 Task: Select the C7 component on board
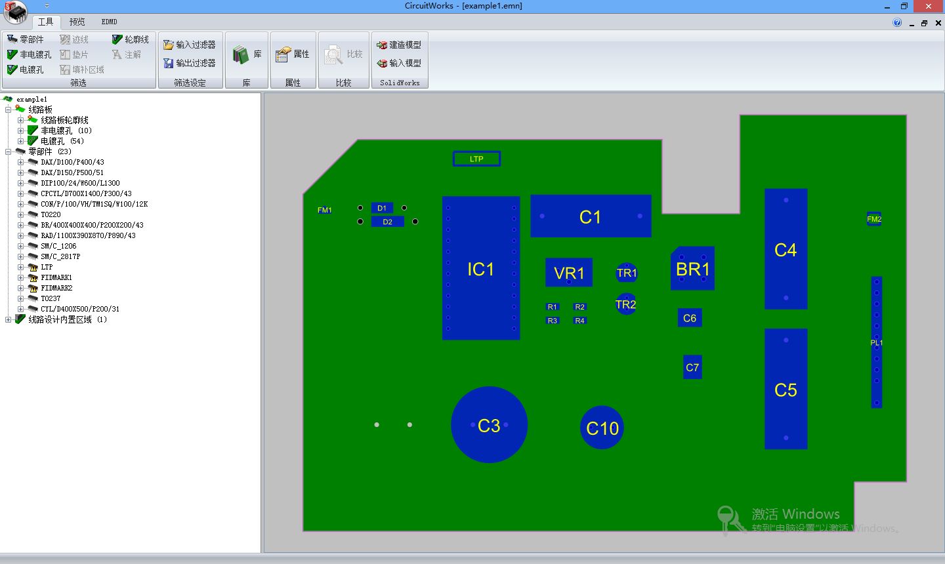point(692,367)
